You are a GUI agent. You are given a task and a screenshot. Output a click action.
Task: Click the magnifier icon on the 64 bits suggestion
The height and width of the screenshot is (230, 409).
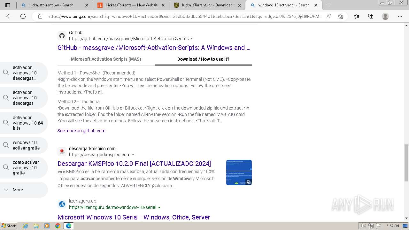pyautogui.click(x=6, y=123)
